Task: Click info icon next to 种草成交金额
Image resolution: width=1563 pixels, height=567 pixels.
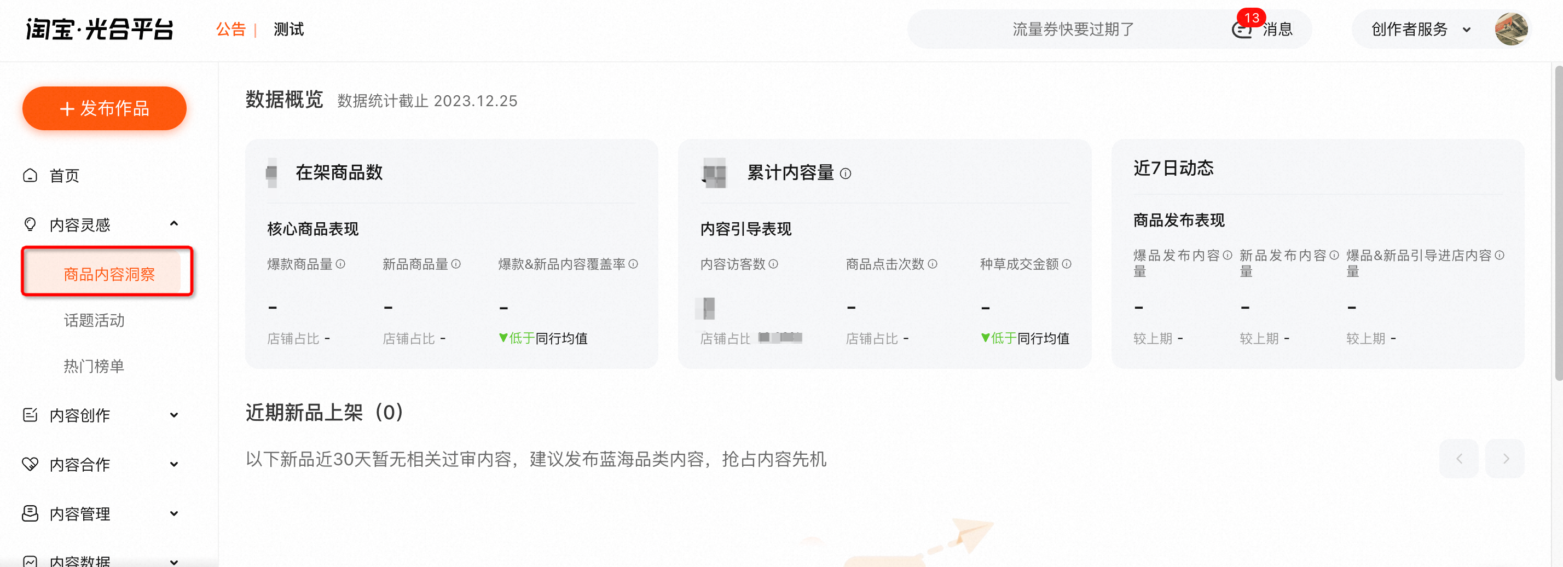Action: coord(1066,264)
